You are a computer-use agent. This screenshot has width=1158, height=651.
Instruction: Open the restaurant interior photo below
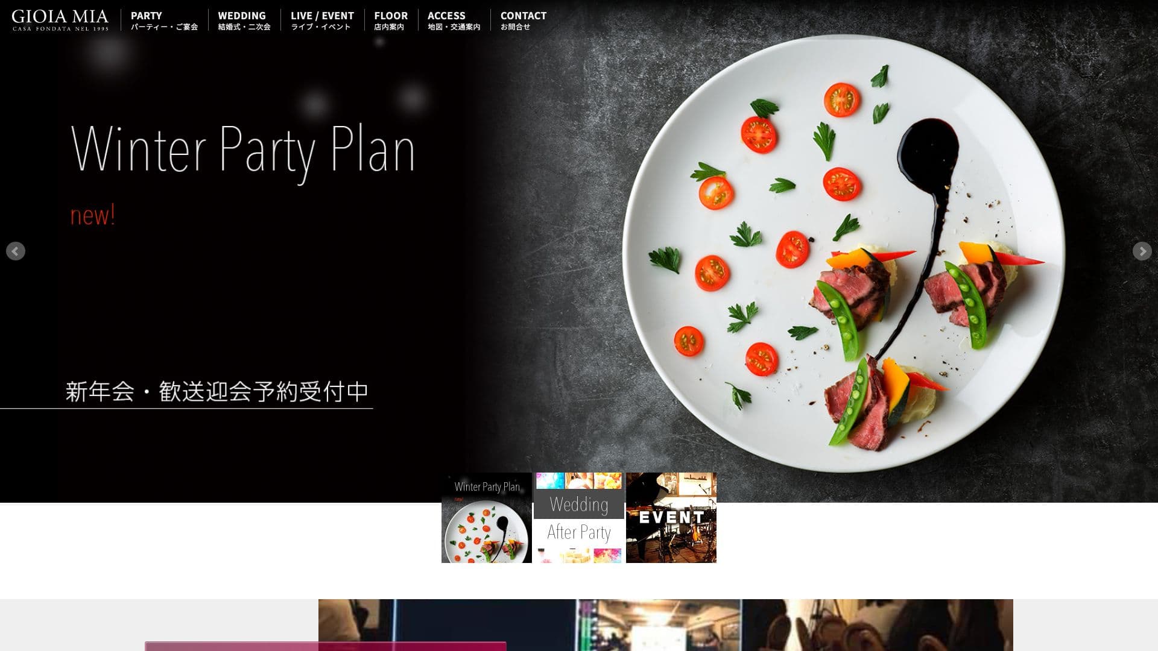(666, 625)
